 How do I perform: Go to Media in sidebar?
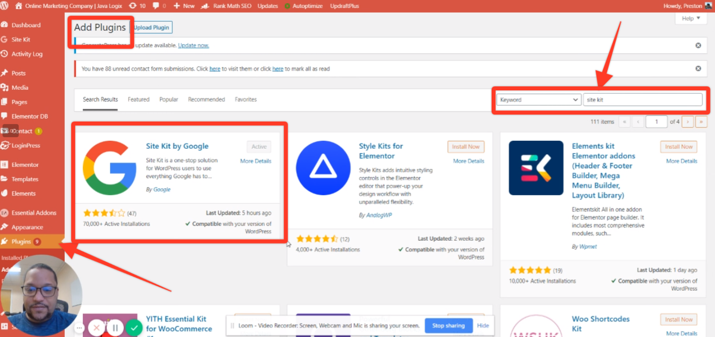coord(20,87)
